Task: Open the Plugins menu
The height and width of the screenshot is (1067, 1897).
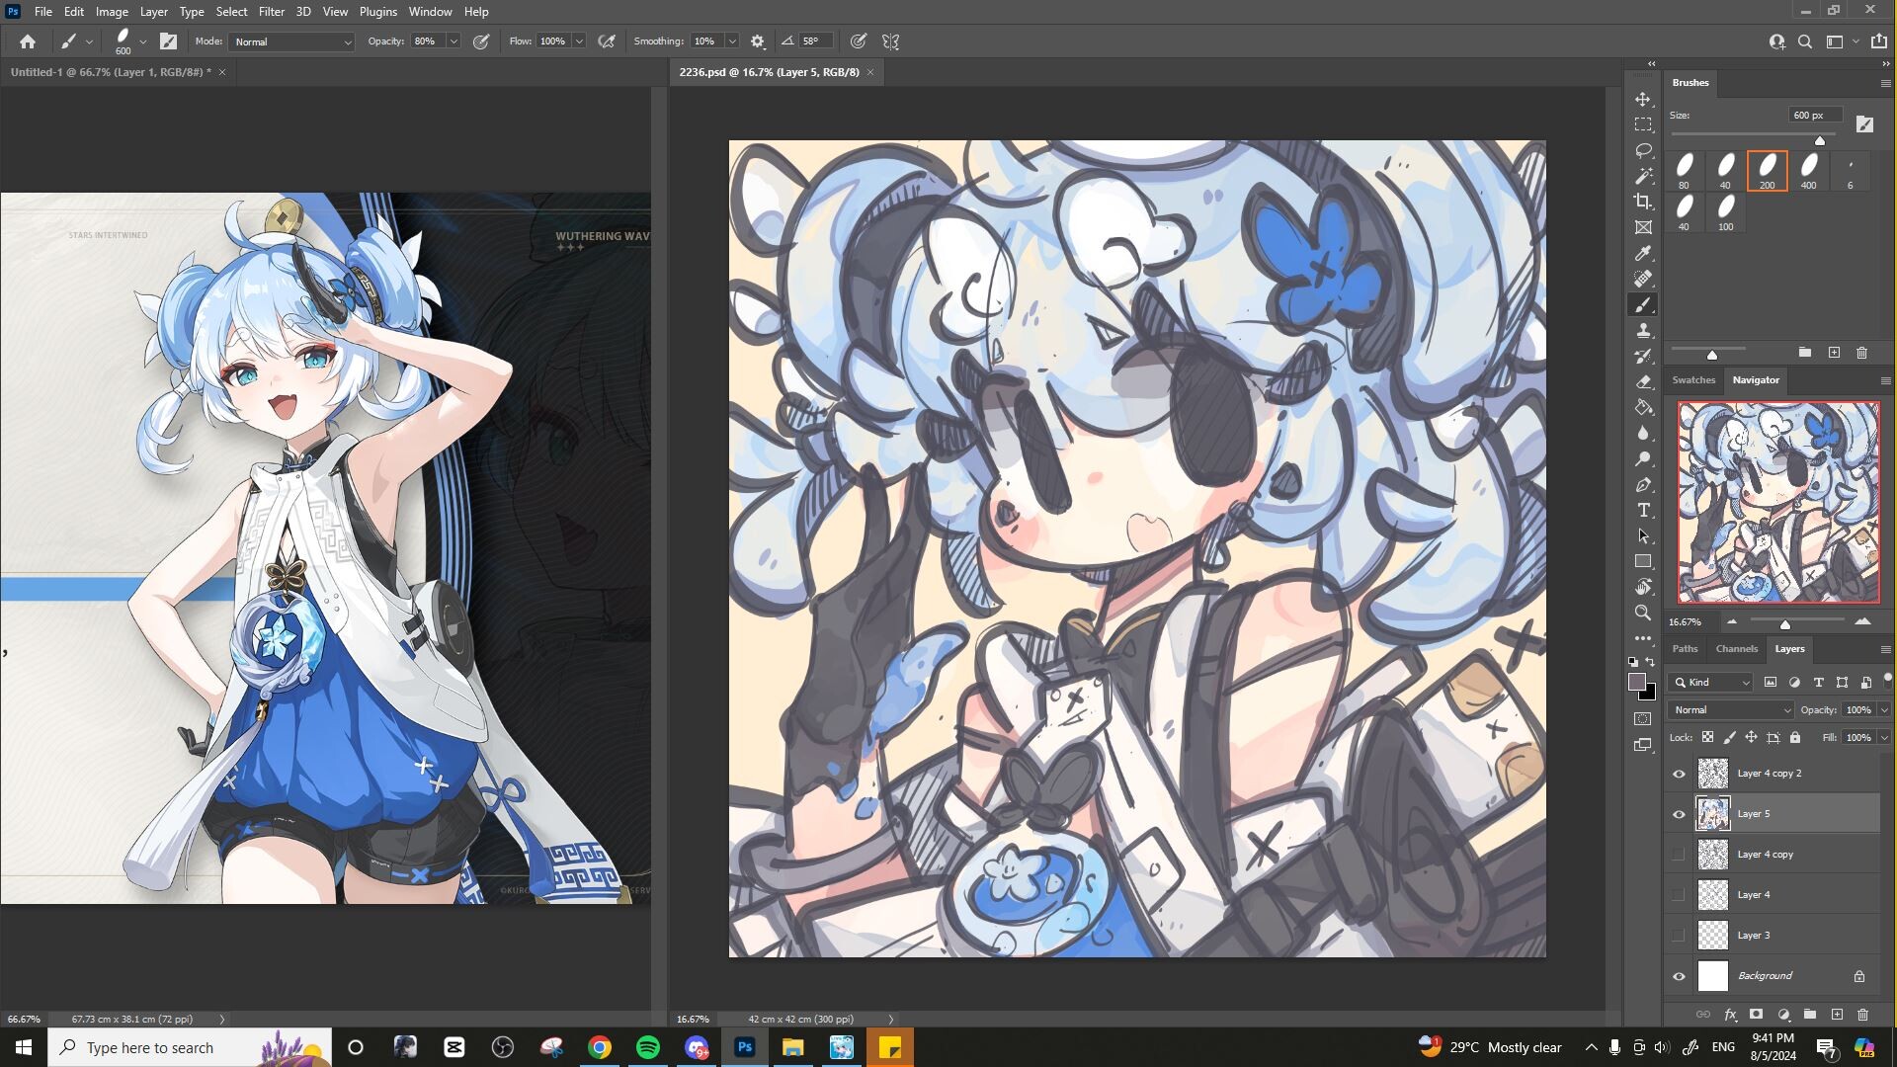Action: pyautogui.click(x=377, y=12)
